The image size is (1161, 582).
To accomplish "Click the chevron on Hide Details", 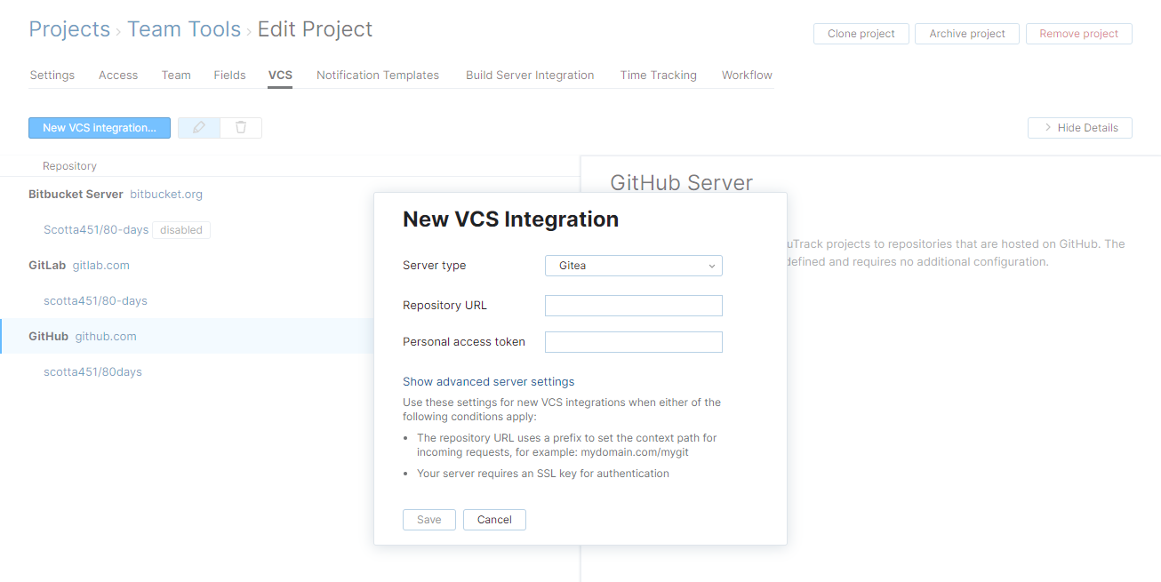I will click(1046, 127).
